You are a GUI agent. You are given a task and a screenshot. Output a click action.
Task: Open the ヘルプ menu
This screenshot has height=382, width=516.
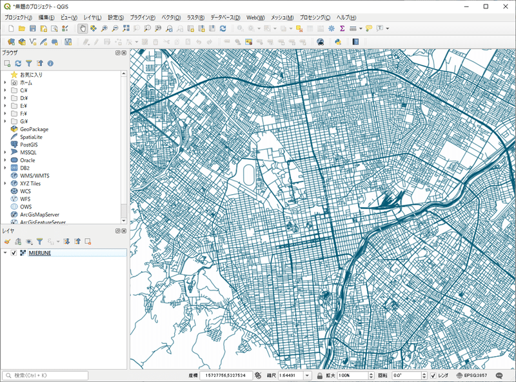point(346,17)
